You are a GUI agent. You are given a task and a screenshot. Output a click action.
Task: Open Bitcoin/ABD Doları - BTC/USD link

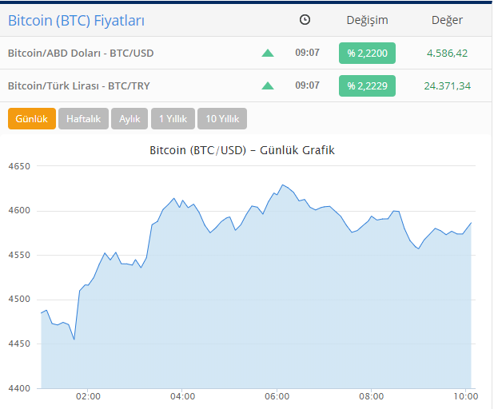point(81,54)
